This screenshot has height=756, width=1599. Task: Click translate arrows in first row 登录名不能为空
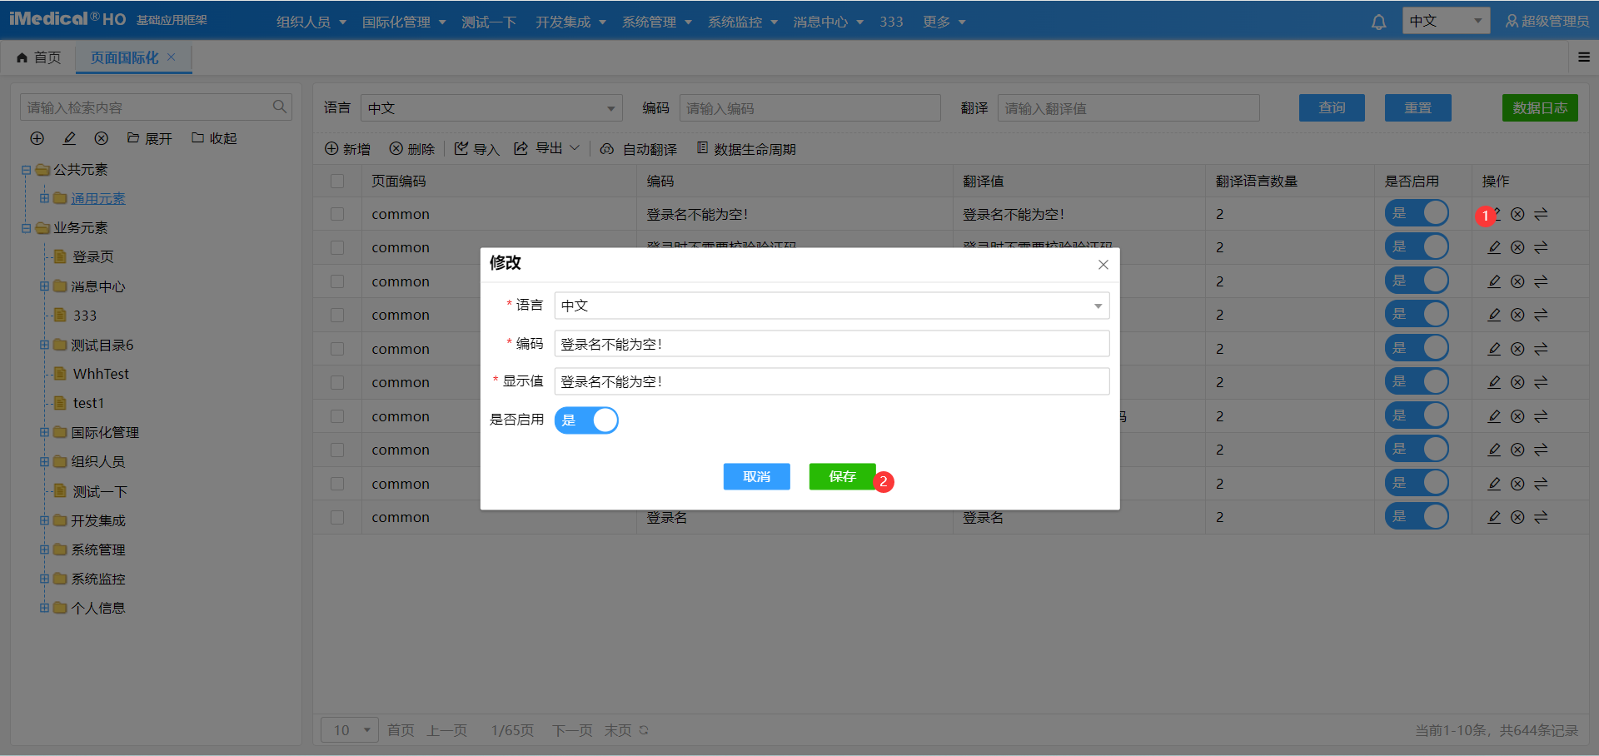point(1541,214)
